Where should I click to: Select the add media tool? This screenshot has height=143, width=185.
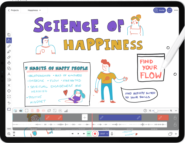(9, 35)
